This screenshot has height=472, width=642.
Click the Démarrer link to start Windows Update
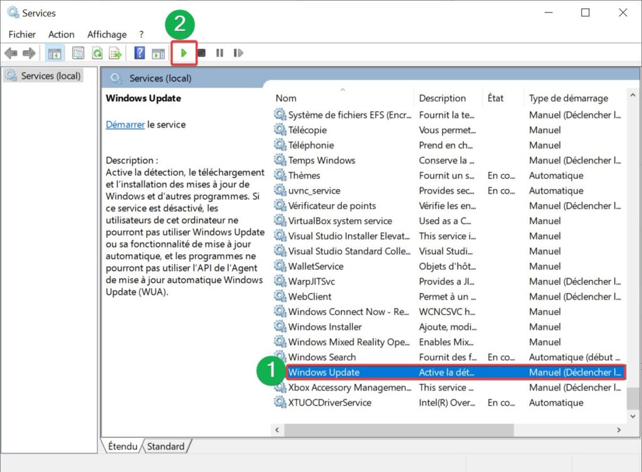[125, 125]
